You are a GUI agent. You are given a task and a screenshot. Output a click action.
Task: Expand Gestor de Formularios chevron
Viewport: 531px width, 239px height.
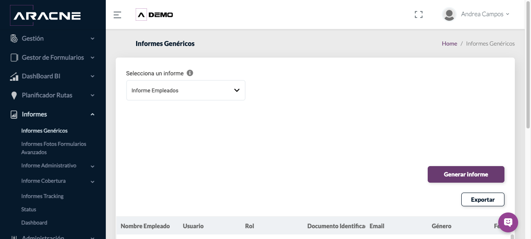[x=93, y=58]
